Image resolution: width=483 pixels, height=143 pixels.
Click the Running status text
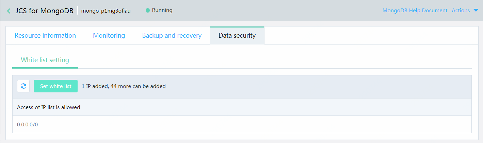pyautogui.click(x=162, y=10)
